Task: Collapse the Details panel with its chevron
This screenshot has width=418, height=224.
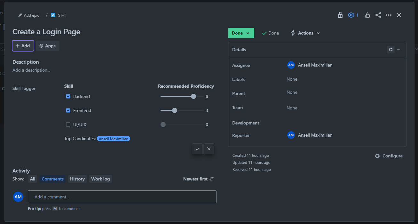Action: pyautogui.click(x=398, y=50)
